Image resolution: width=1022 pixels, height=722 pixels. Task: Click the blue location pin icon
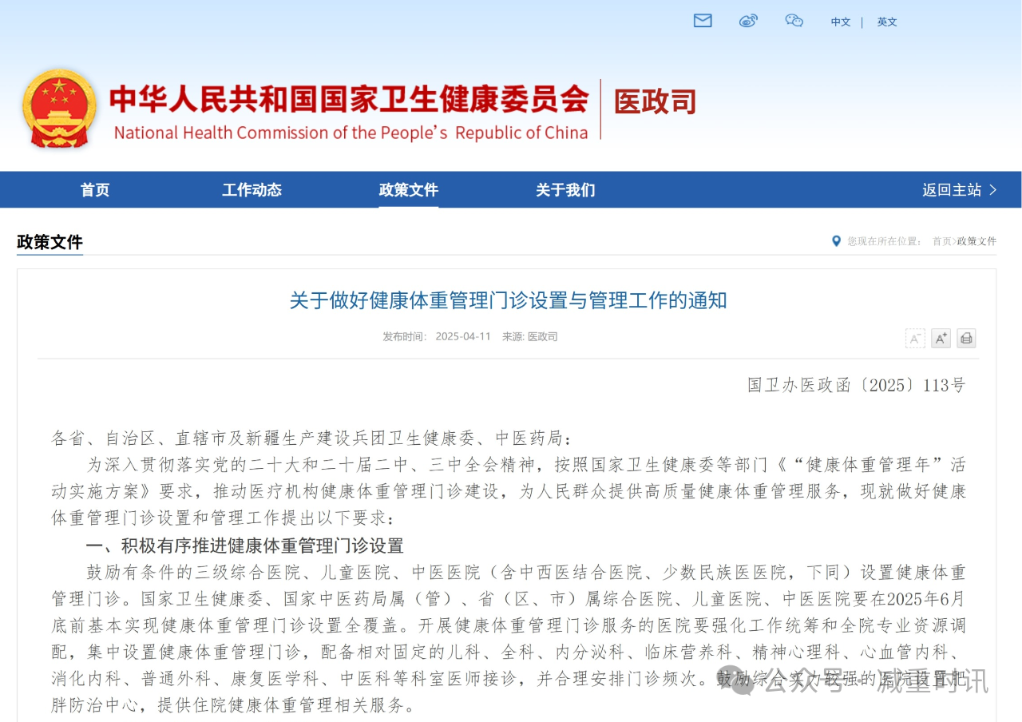pyautogui.click(x=836, y=241)
